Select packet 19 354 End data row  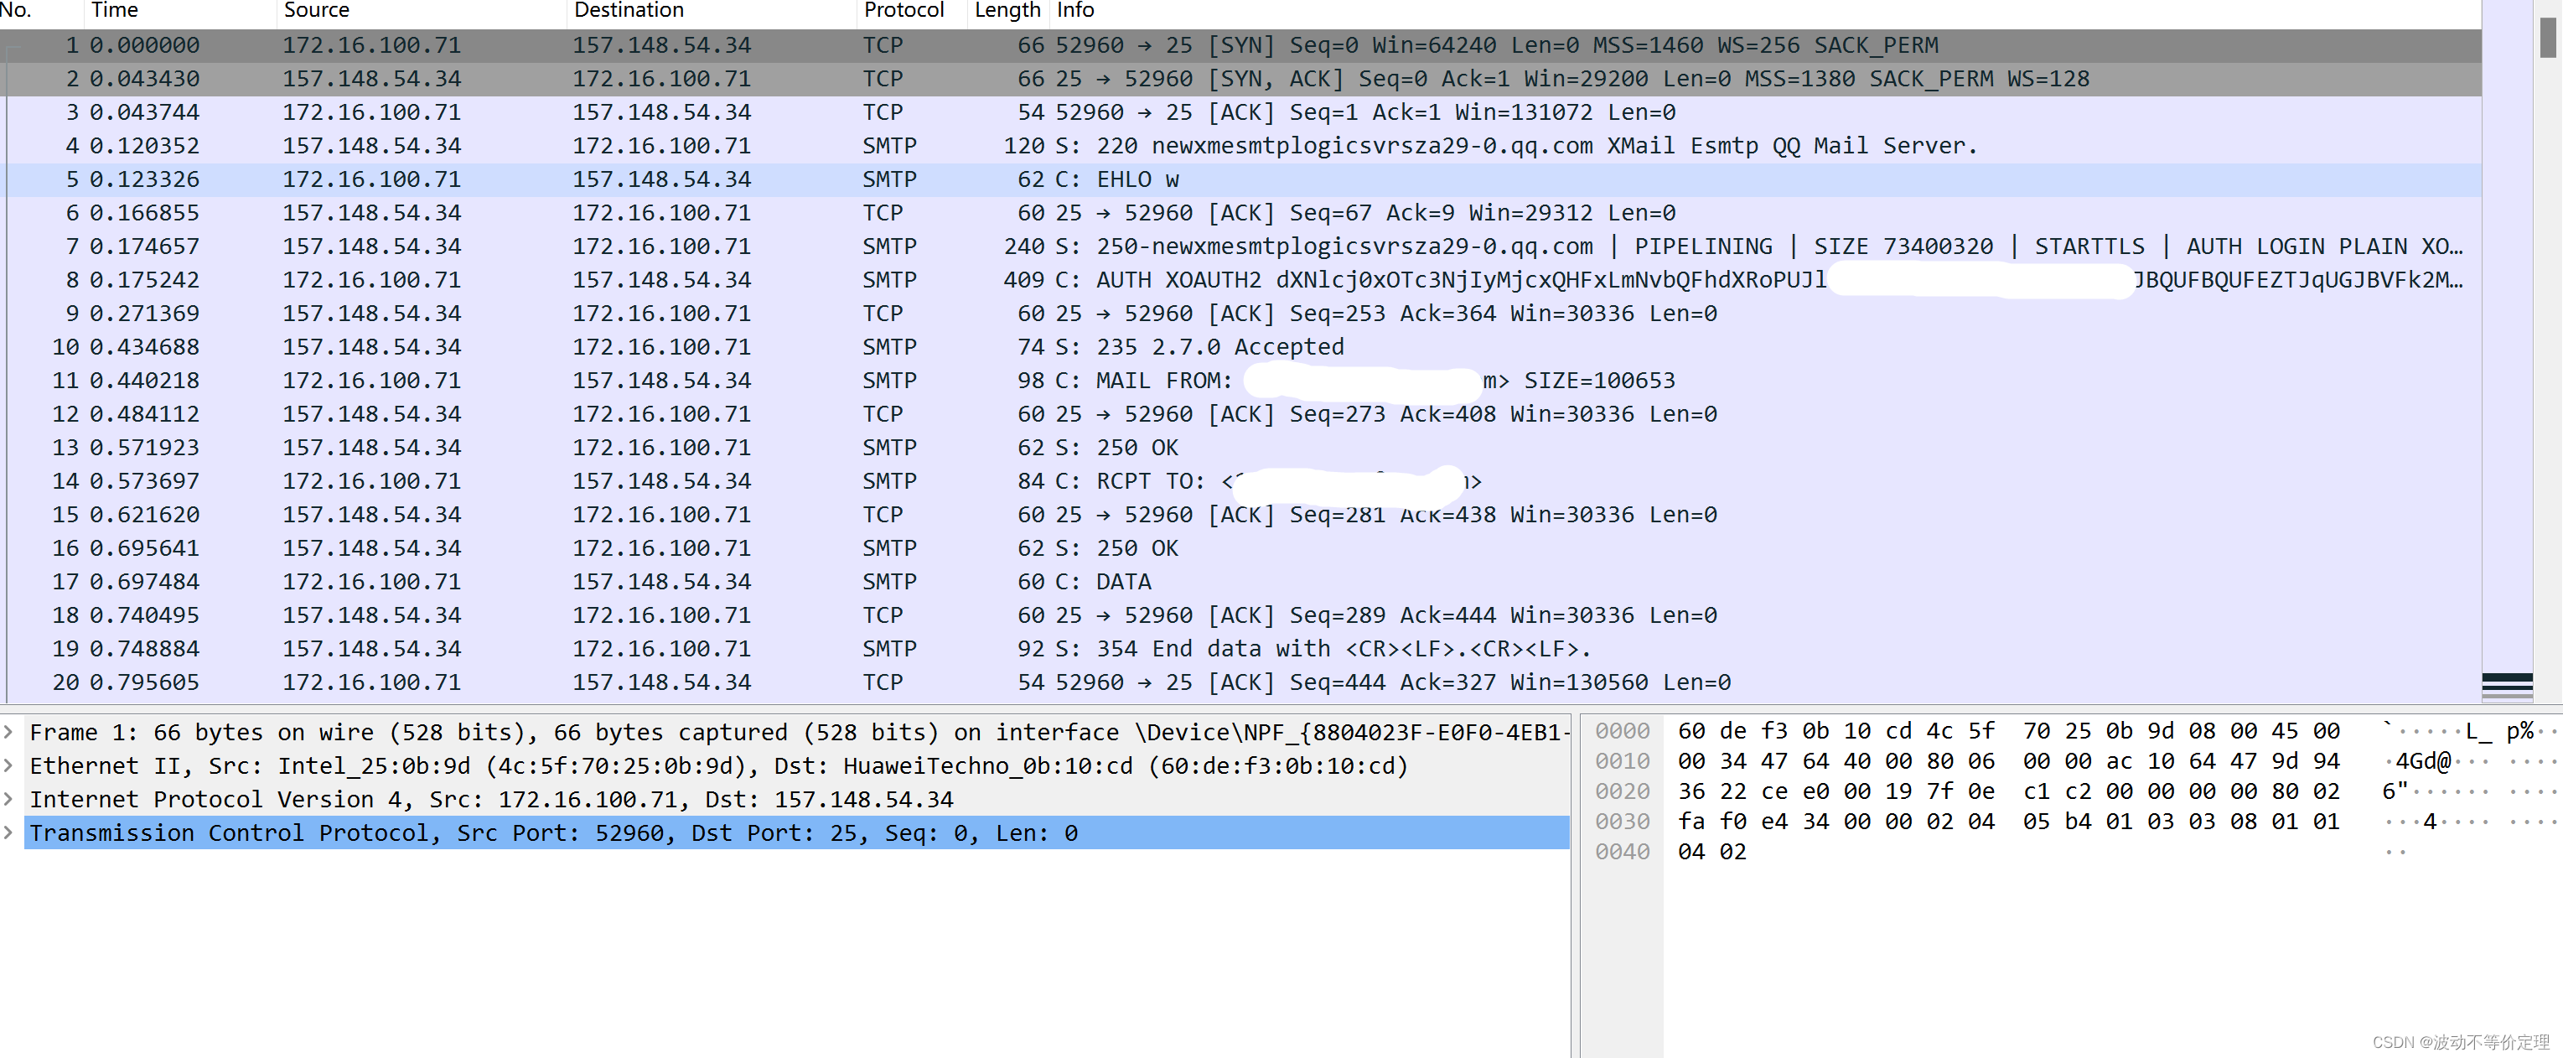[1240, 649]
